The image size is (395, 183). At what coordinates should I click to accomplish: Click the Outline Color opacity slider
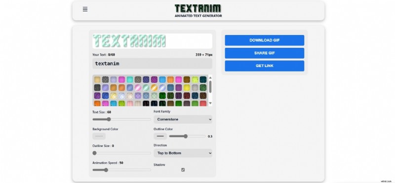pyautogui.click(x=187, y=136)
